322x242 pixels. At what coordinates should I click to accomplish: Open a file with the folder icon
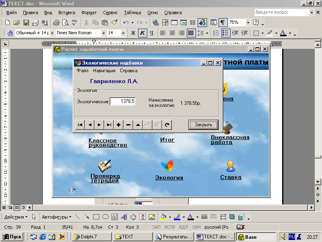tap(17, 23)
